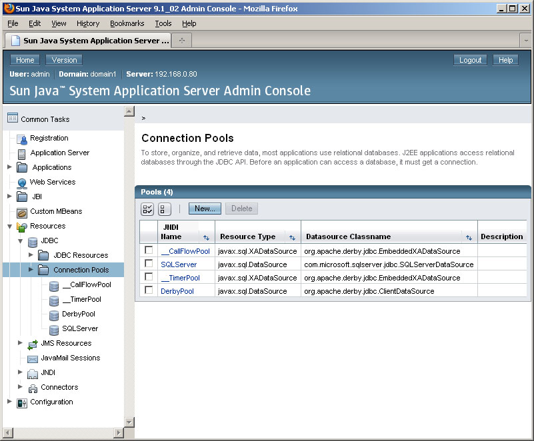Image resolution: width=534 pixels, height=441 pixels.
Task: Open the Firefox Help menu
Action: (189, 23)
